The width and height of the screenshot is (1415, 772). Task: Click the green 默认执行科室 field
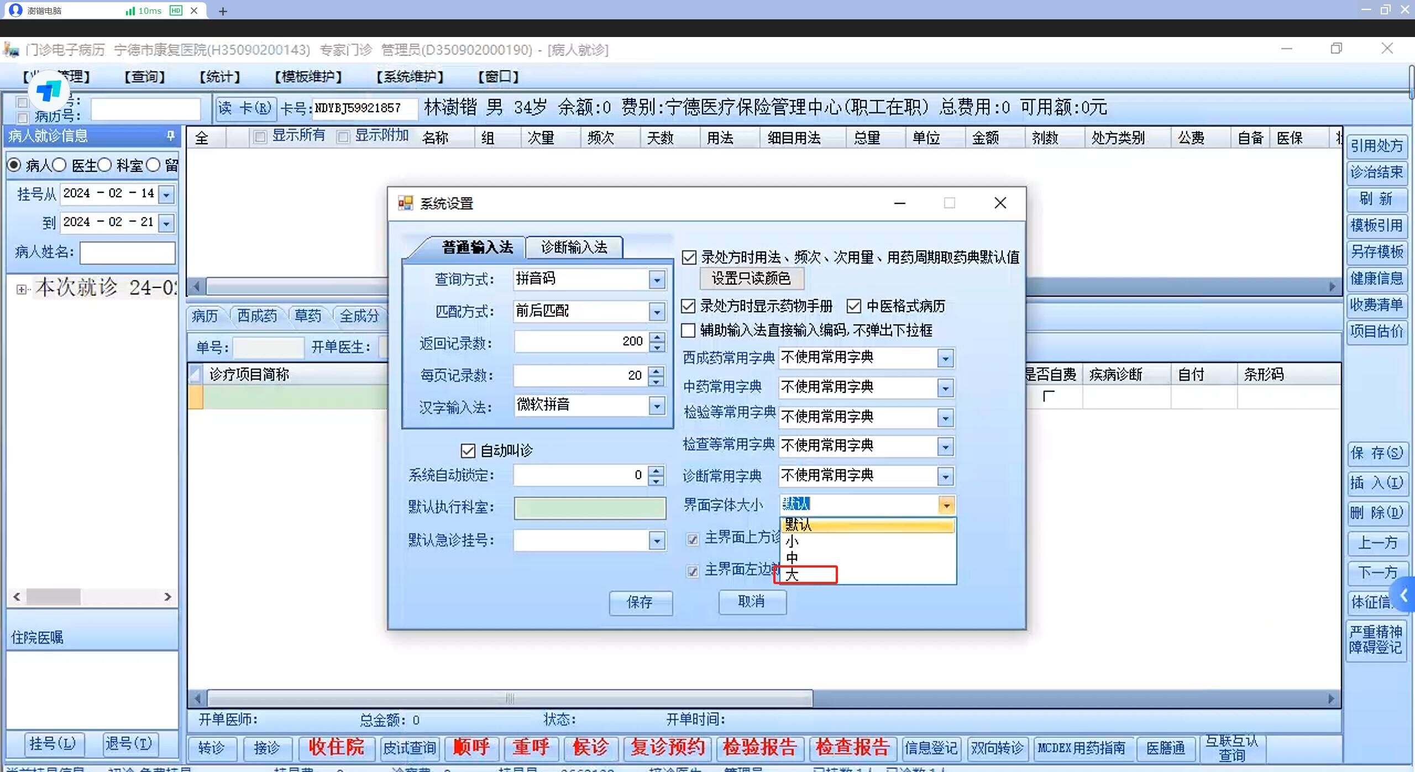coord(589,508)
